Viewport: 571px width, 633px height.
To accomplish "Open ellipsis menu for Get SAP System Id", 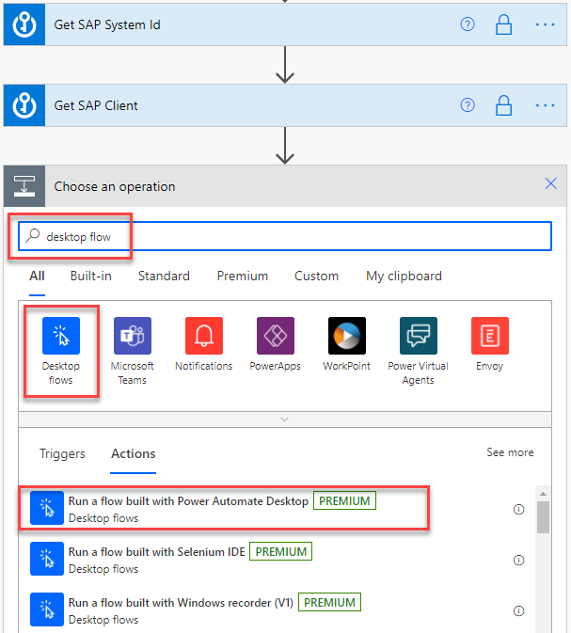I will tap(545, 24).
